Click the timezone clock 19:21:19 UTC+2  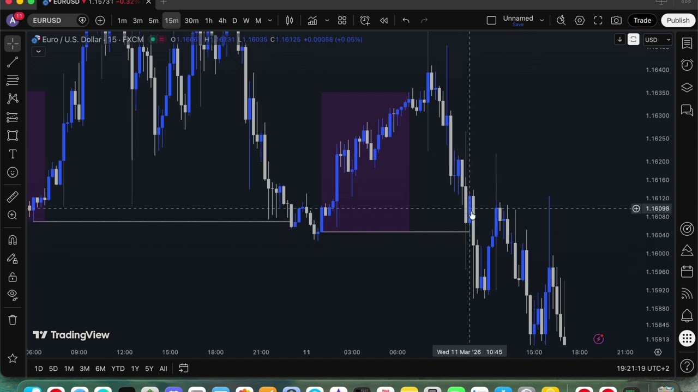[x=643, y=369]
